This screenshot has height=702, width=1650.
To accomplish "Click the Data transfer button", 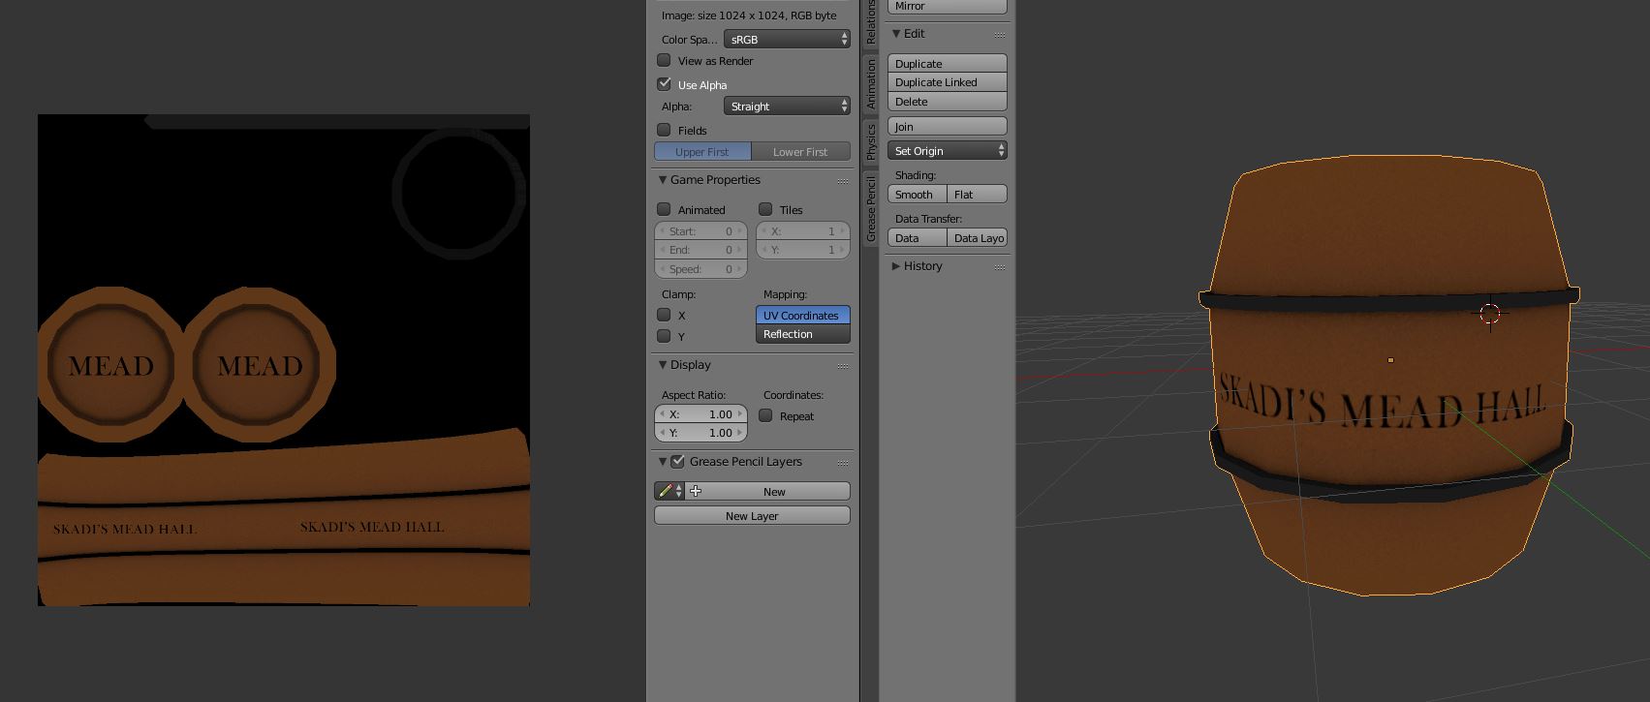I will coord(917,237).
